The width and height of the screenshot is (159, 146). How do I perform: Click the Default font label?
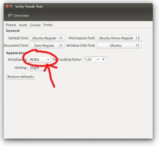[x=19, y=38]
